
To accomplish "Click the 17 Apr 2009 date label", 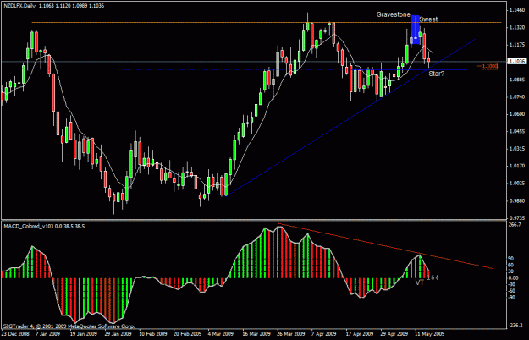I will pyautogui.click(x=360, y=334).
